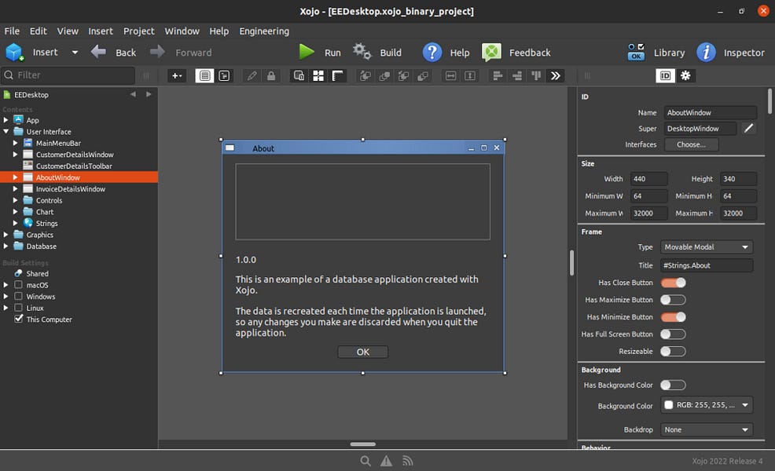Click the Choose button for Interfaces

point(691,144)
